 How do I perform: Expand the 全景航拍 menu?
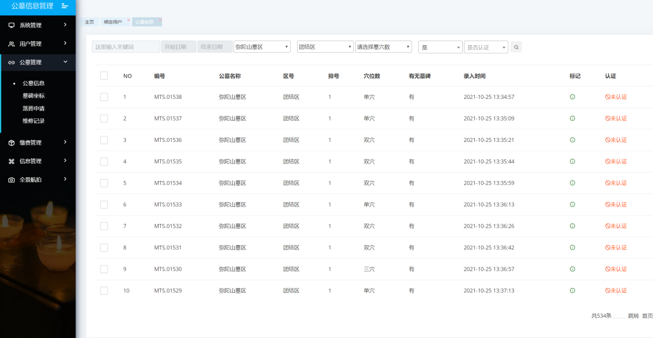point(65,179)
